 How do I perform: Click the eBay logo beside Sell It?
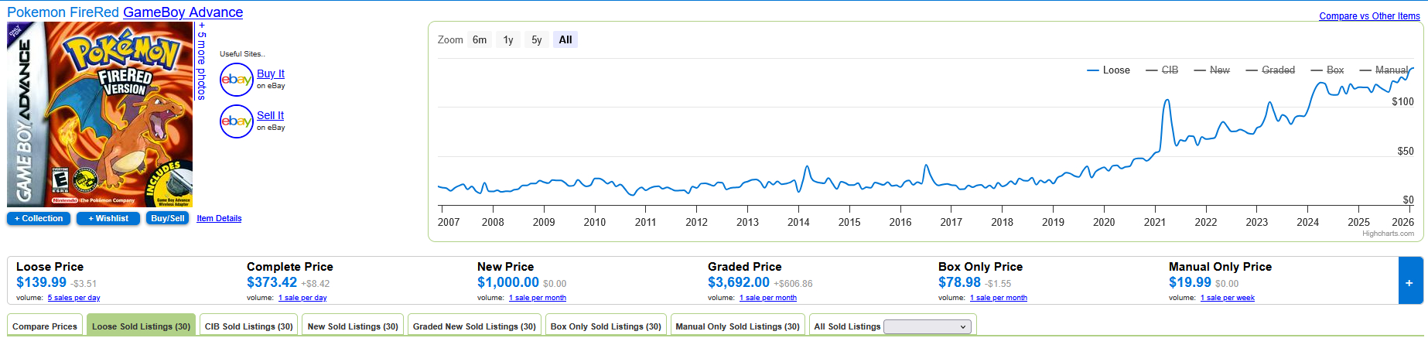click(236, 121)
